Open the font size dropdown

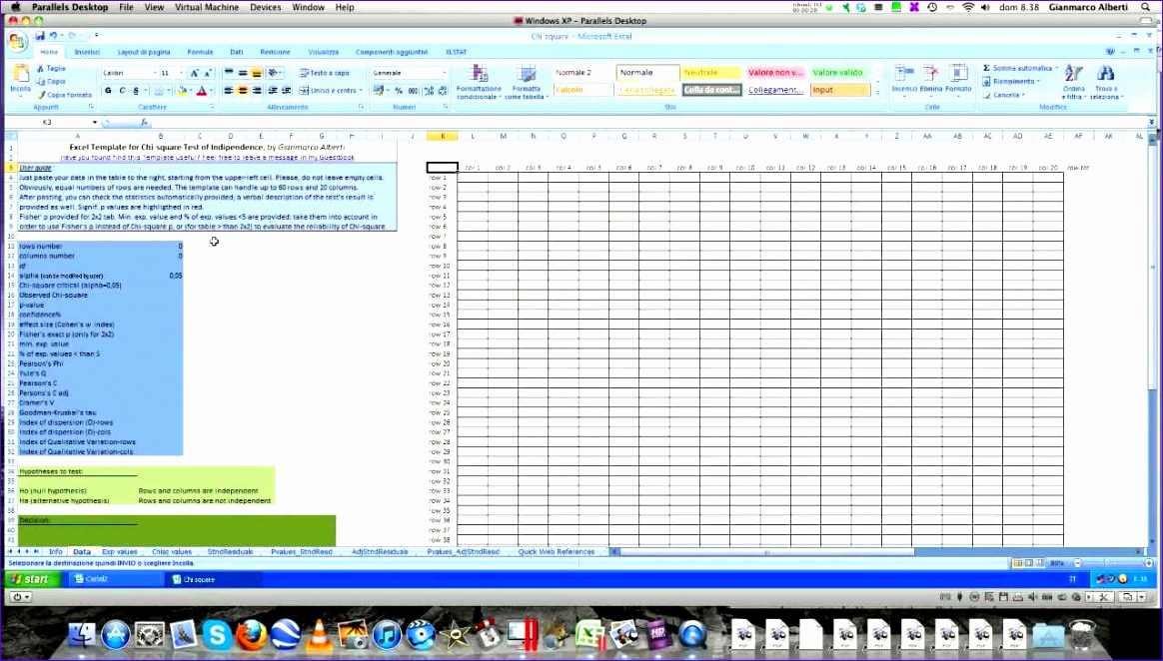tap(182, 72)
